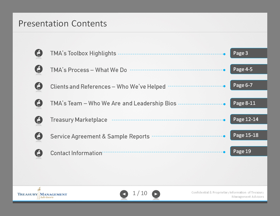Viewport: 280px width, 216px height.
Task: Open the Treasury Marketplace entry
Action: point(79,120)
